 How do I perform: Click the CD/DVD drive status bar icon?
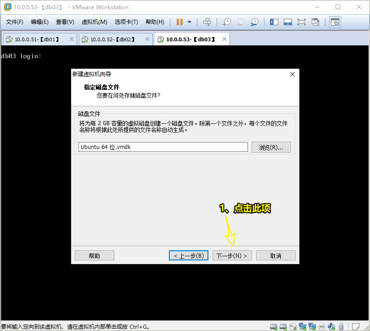click(293, 326)
